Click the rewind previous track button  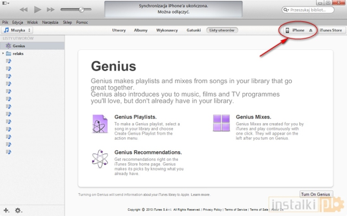pos(23,10)
